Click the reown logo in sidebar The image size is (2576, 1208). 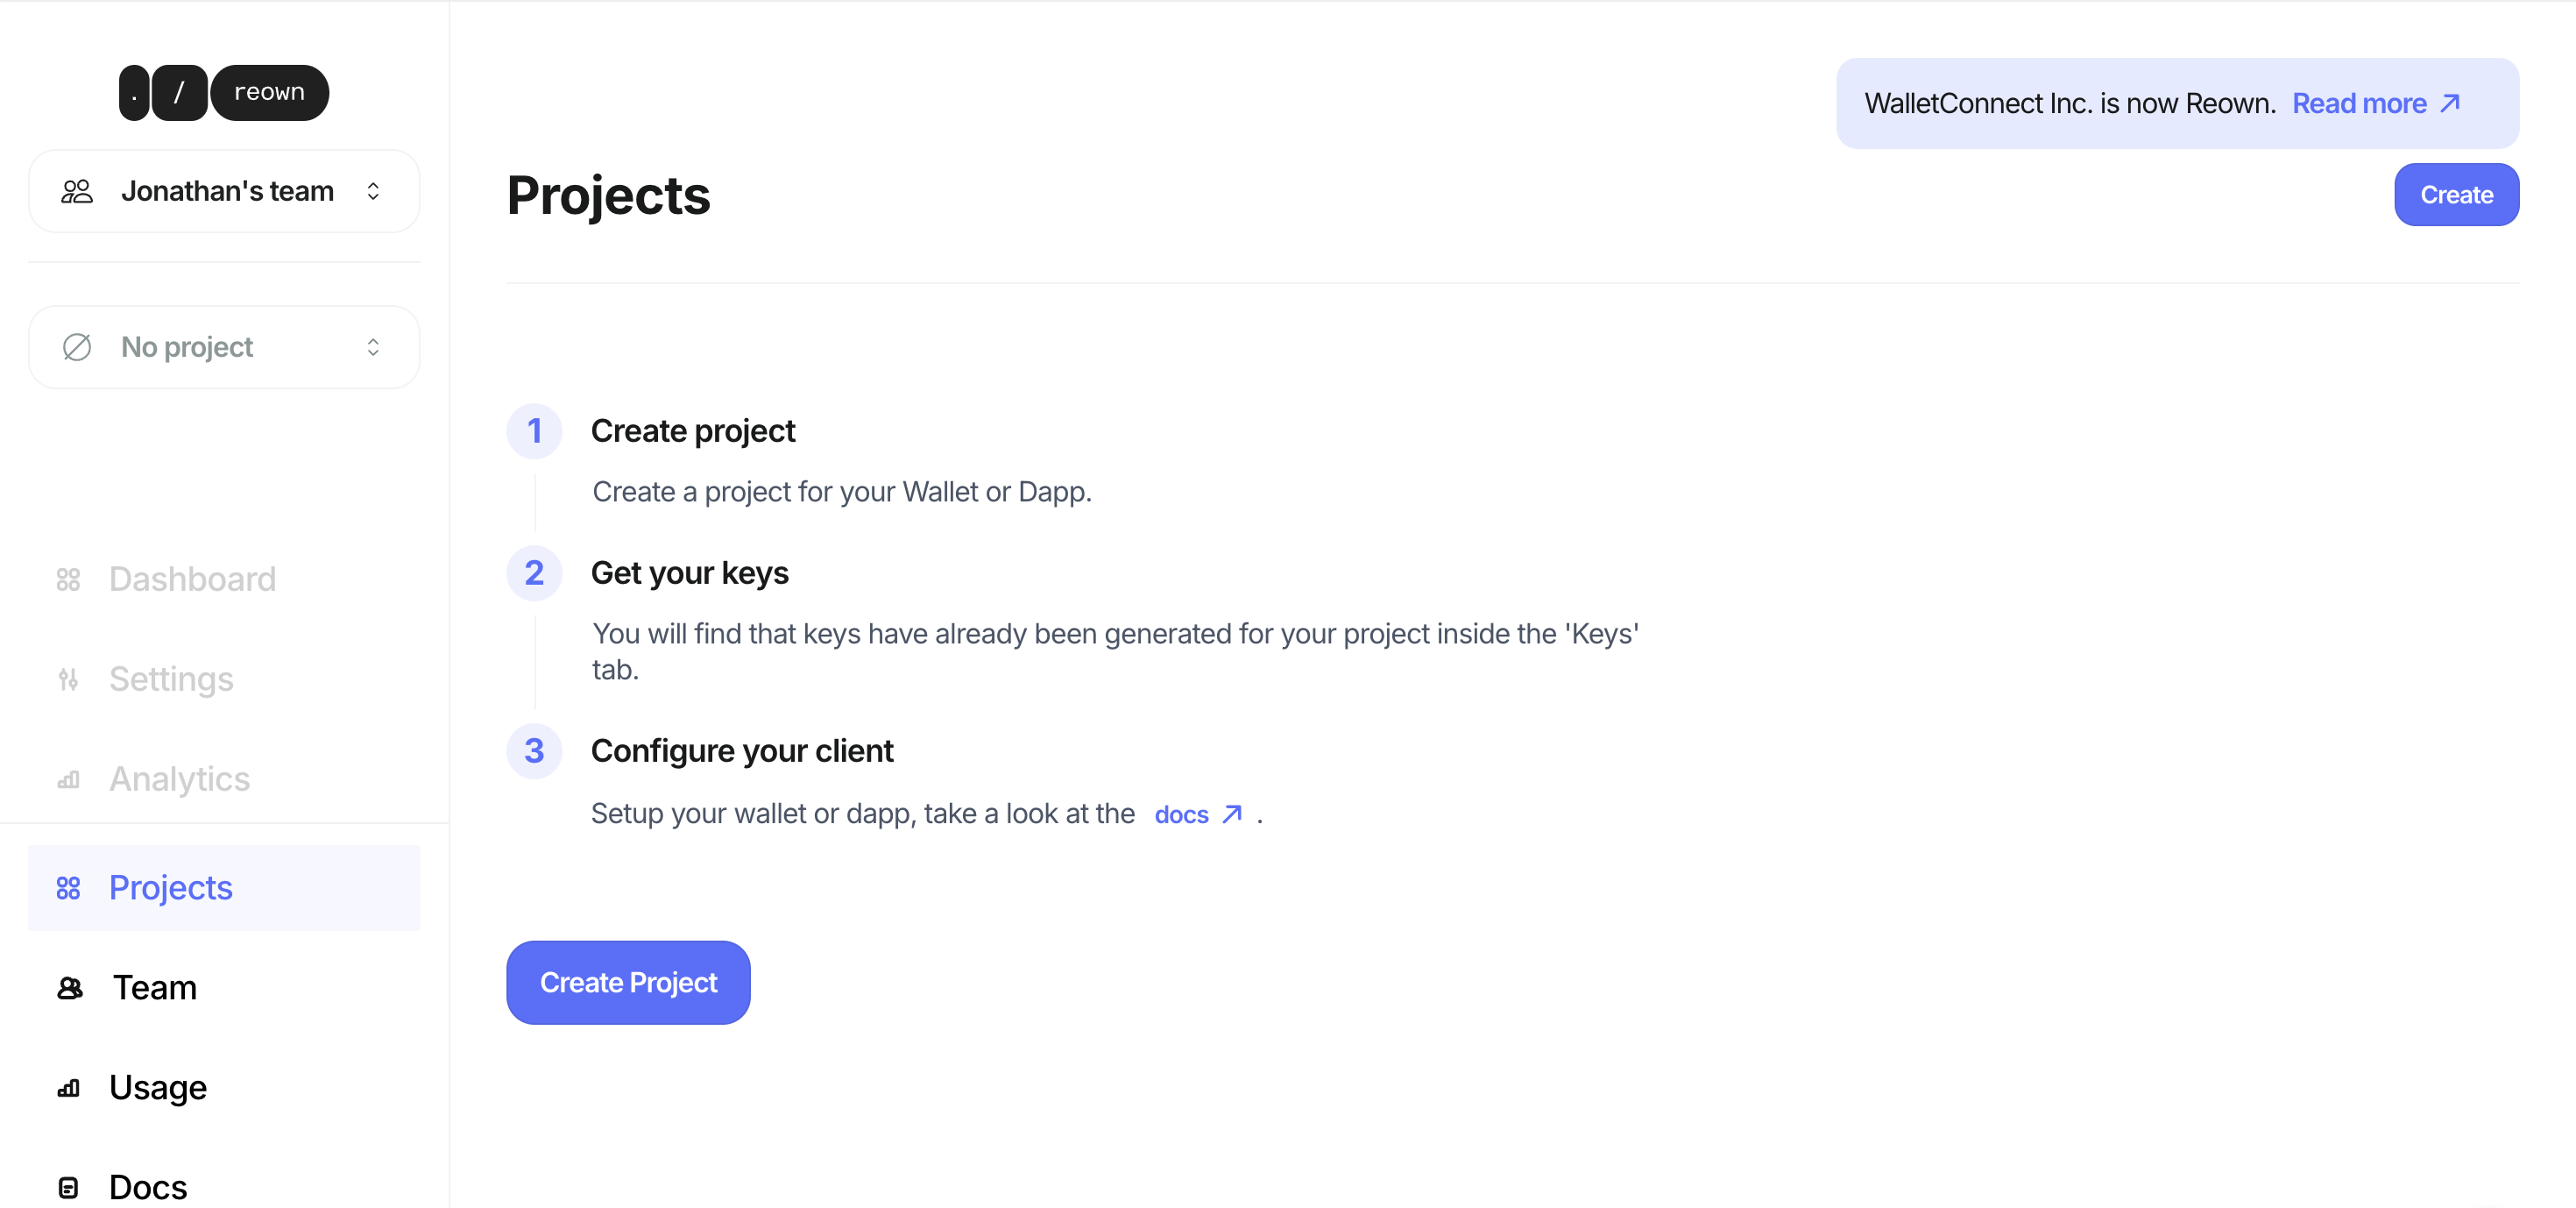pyautogui.click(x=223, y=92)
